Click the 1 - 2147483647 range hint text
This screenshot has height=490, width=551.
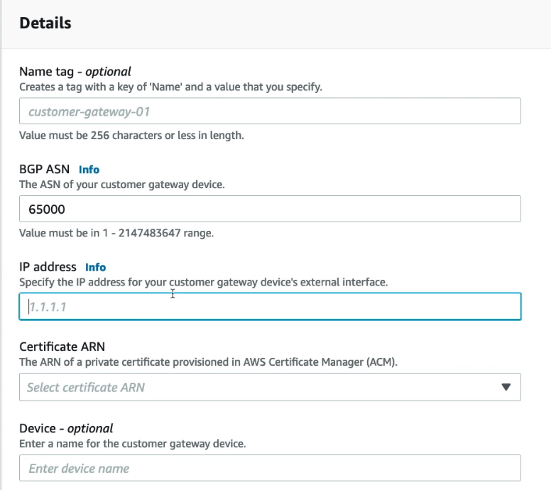coord(116,233)
